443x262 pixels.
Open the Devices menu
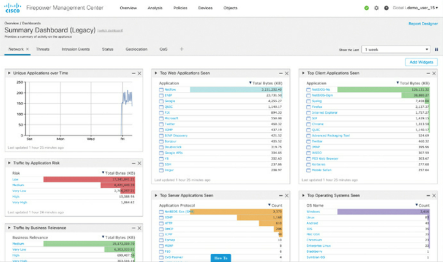pos(205,8)
